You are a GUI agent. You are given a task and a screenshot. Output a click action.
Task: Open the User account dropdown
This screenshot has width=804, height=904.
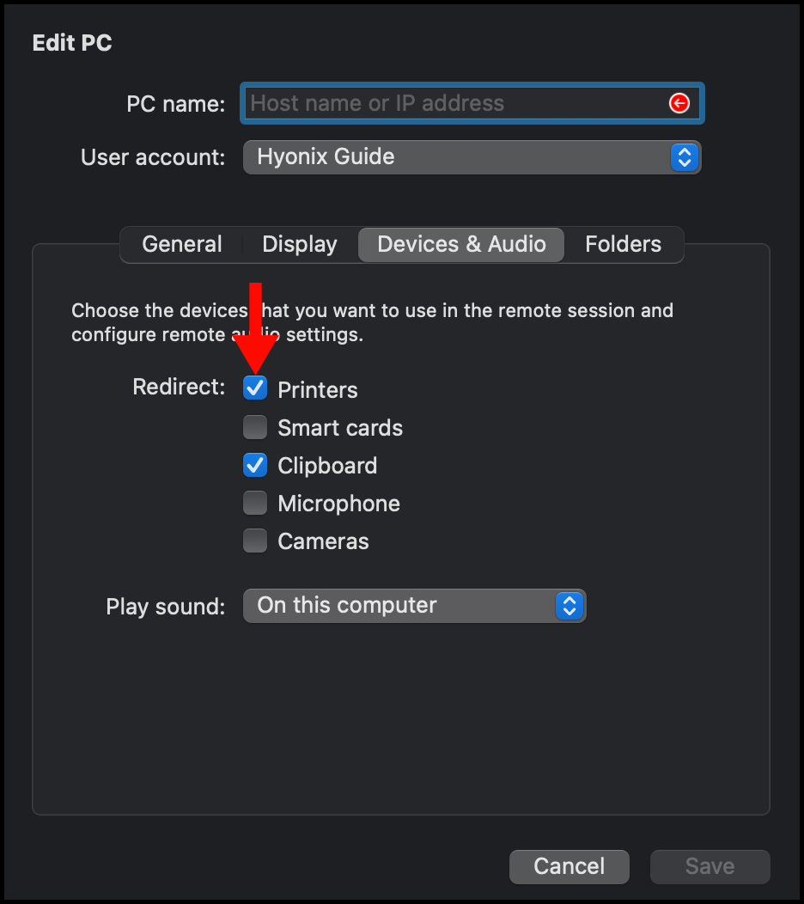pos(472,157)
